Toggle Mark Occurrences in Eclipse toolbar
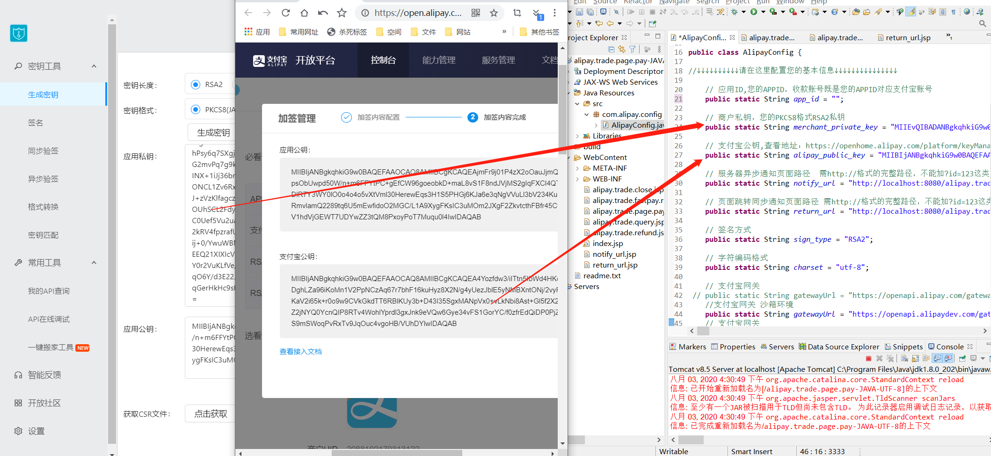Viewport: 991px width, 456px height. pyautogui.click(x=911, y=12)
